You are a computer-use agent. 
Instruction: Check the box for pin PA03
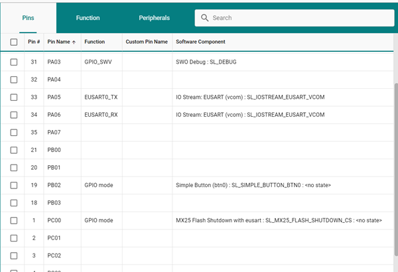point(14,62)
